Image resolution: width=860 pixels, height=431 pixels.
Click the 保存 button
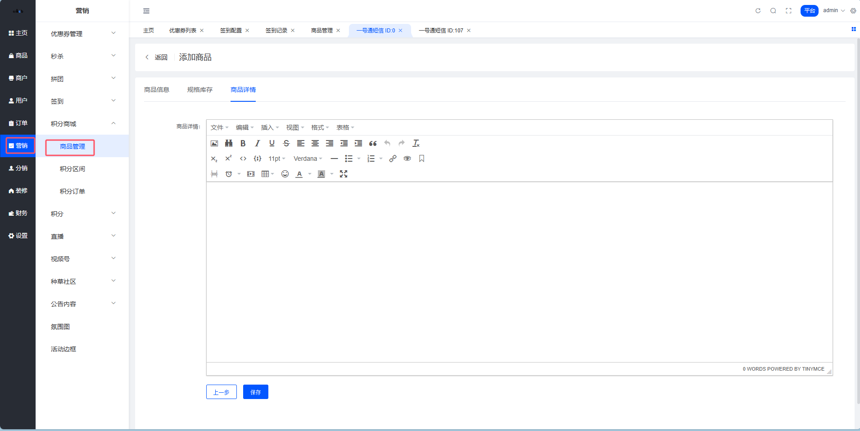(255, 392)
